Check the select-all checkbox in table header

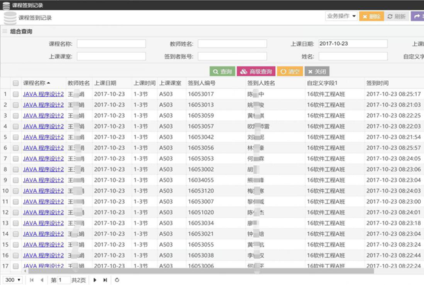pyautogui.click(x=16, y=83)
